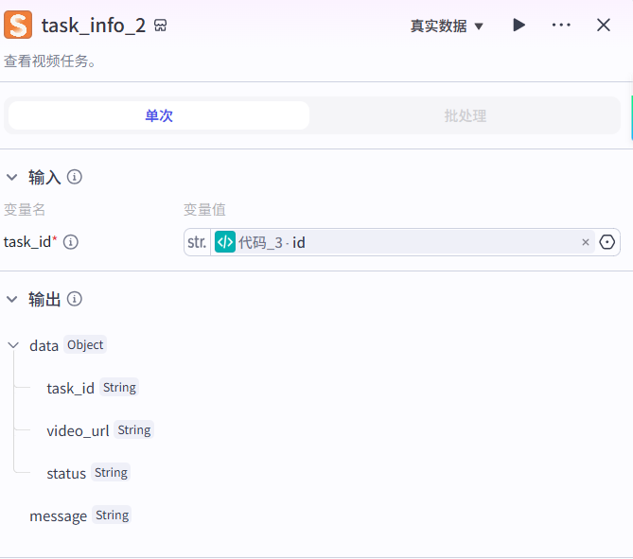Select the video_url output field

78,430
